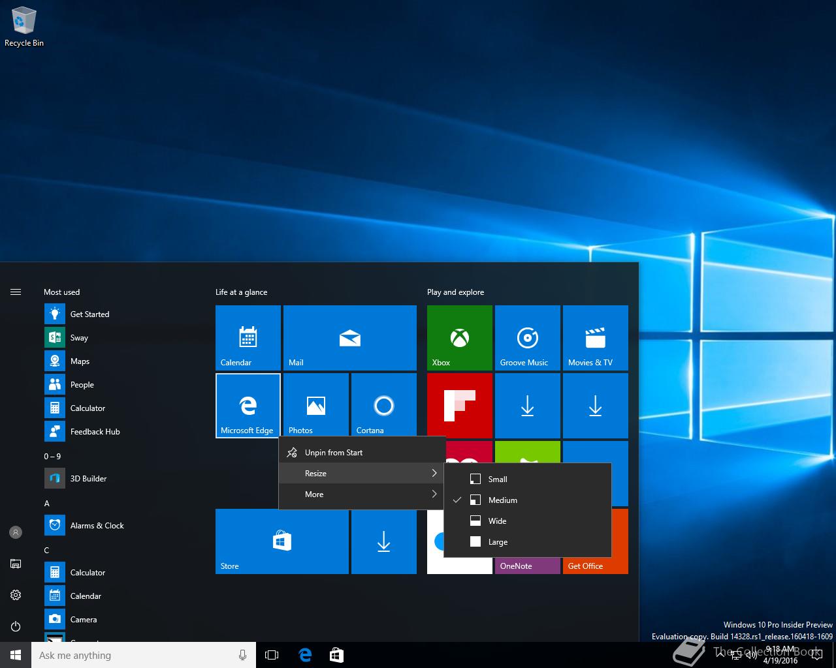Open the red Flipboard tile
Image resolution: width=836 pixels, height=668 pixels.
point(460,406)
